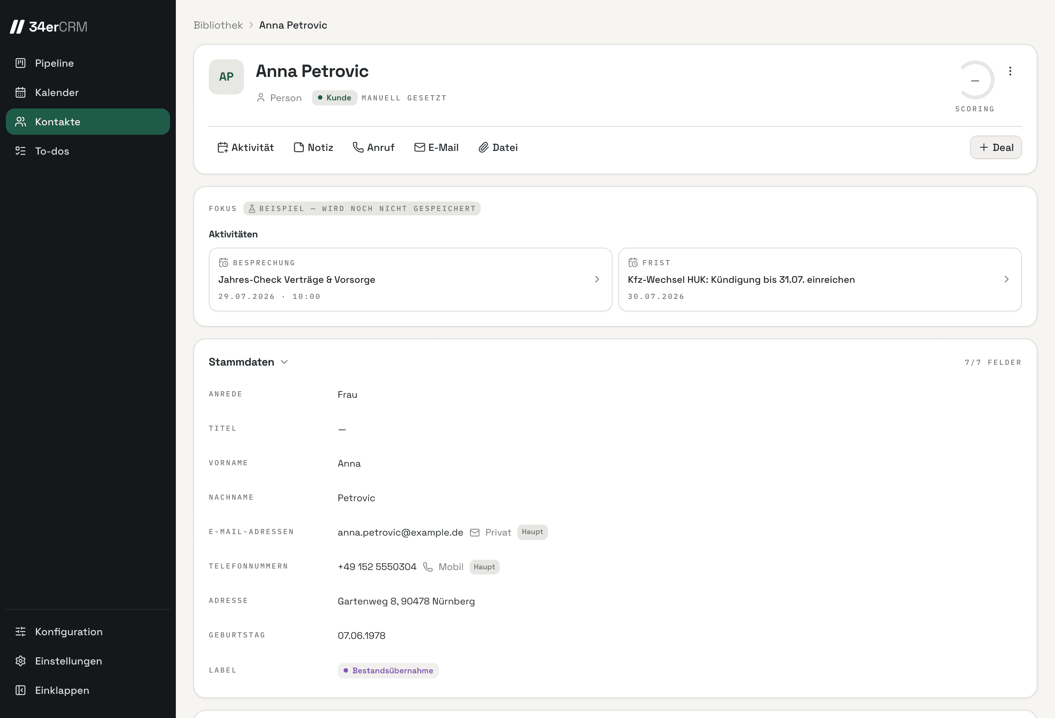Open To-dos in the sidebar

[88, 151]
